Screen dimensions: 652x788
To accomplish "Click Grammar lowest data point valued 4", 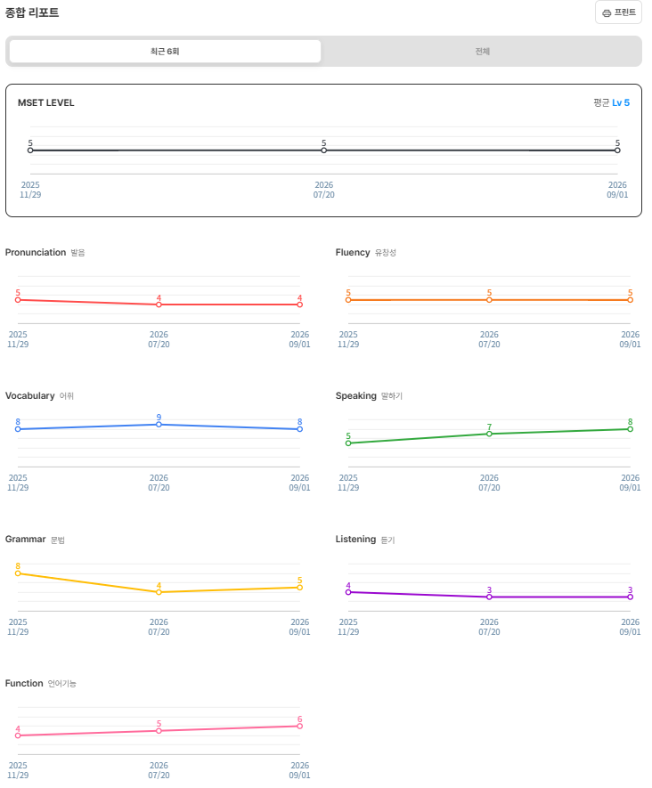I will coord(159,592).
